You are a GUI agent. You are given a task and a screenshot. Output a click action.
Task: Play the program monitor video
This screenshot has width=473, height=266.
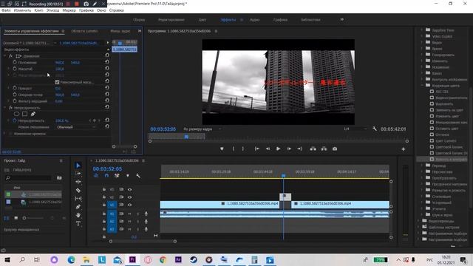(278, 149)
